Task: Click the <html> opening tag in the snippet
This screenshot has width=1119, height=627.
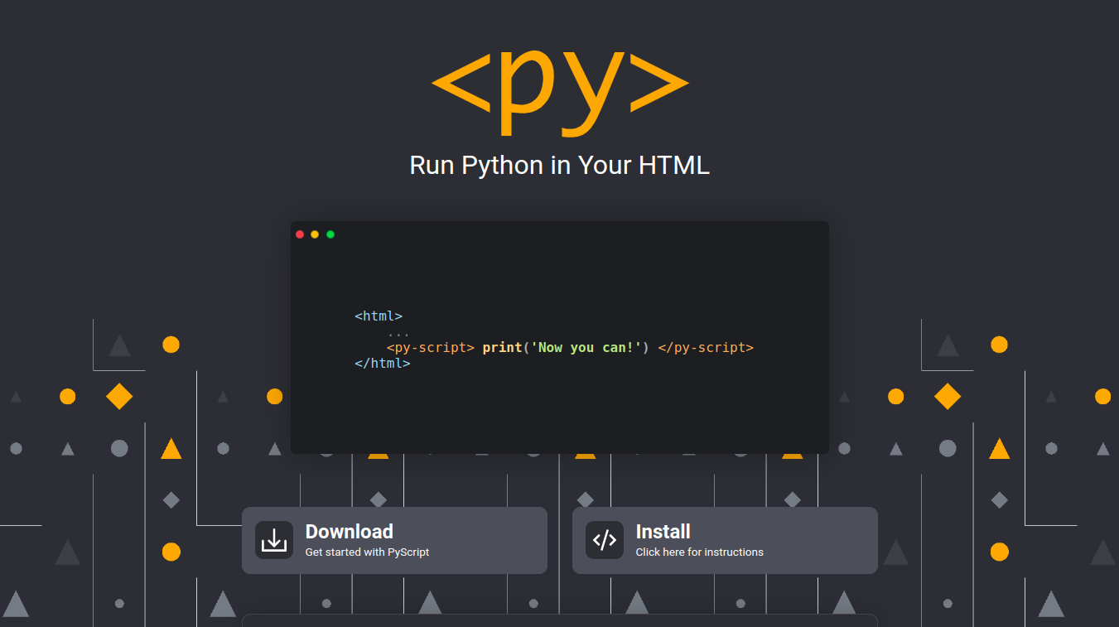Action: (x=379, y=316)
